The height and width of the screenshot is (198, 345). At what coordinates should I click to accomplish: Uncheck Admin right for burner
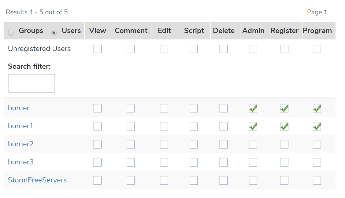(x=253, y=108)
